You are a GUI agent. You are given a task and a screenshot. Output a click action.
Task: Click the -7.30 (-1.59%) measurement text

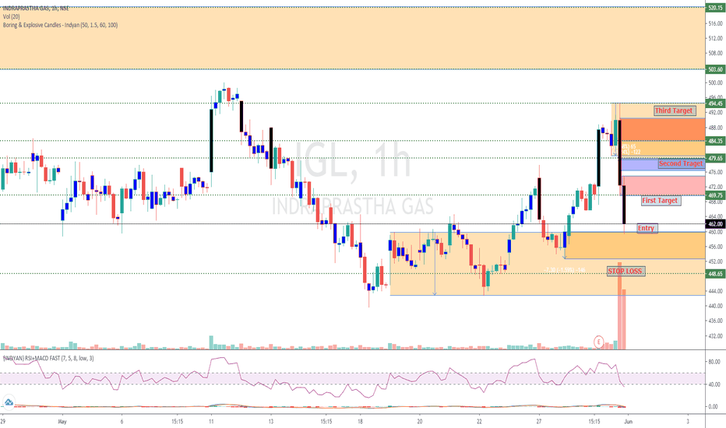pyautogui.click(x=565, y=270)
